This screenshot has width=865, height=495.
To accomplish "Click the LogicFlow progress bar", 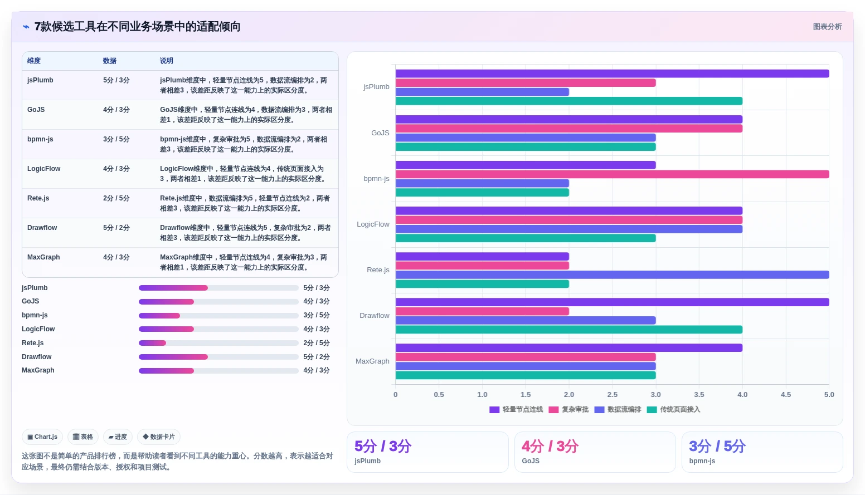I will 218,329.
